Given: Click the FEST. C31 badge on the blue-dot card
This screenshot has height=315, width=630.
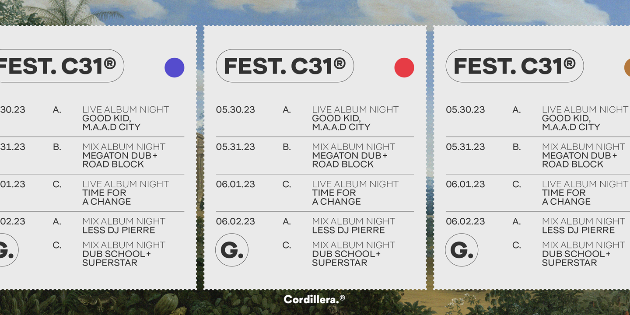Looking at the screenshot, I should pos(62,66).
